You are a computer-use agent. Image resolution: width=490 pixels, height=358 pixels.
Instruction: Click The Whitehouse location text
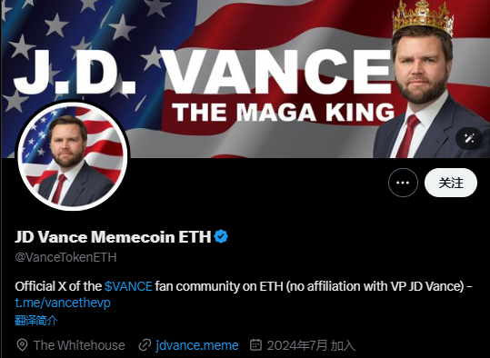click(79, 345)
